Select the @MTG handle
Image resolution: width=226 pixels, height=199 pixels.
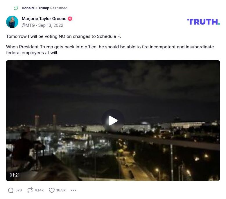pos(28,25)
